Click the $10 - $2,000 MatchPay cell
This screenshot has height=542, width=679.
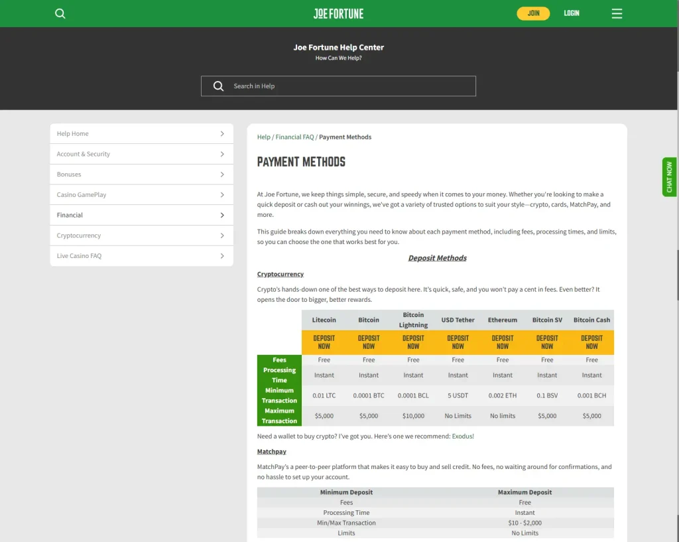525,523
